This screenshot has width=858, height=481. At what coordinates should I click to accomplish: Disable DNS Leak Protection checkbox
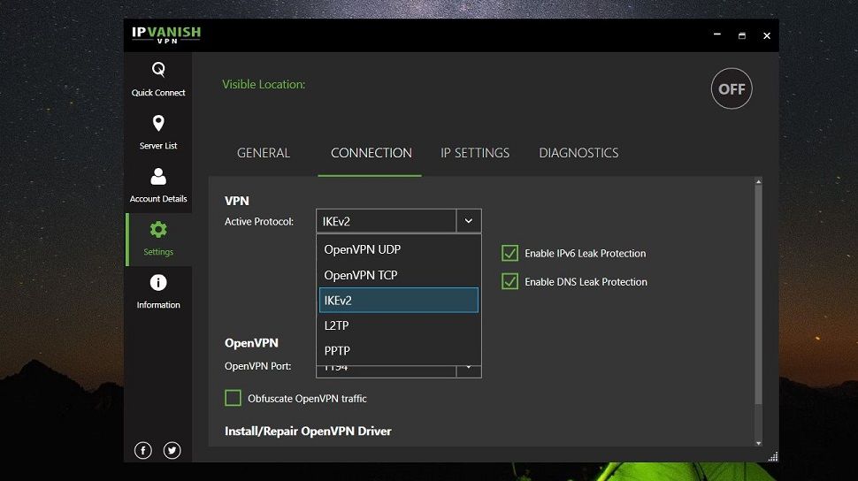coord(509,281)
